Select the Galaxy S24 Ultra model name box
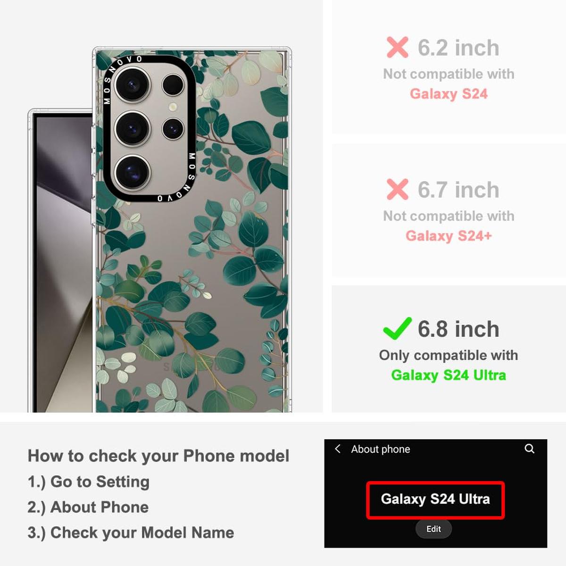This screenshot has width=566, height=566. (x=435, y=499)
